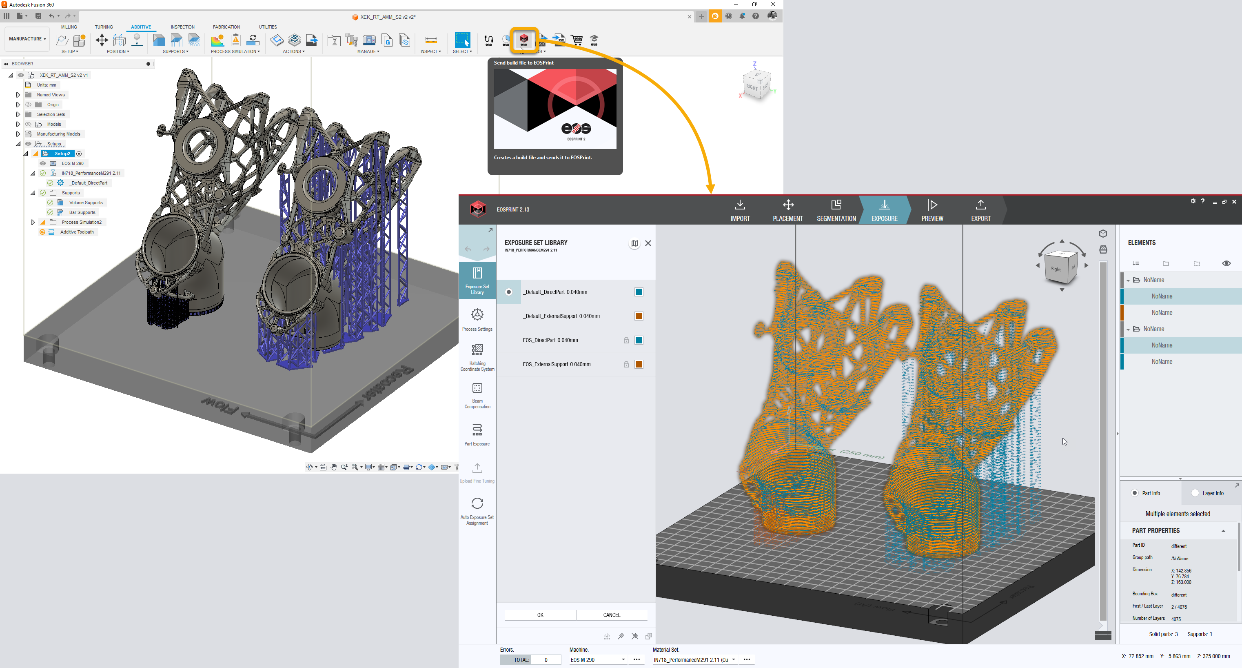Expand the Named Views tree node

18,95
